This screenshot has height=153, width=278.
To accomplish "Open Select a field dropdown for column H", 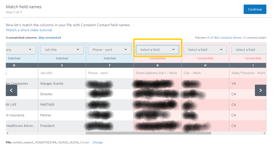I will pos(205,50).
